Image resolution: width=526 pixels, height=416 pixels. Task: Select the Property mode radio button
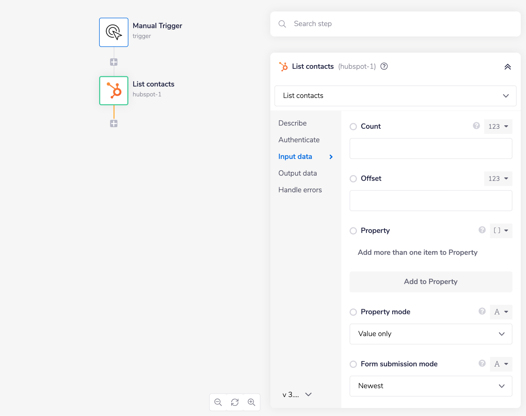coord(353,312)
